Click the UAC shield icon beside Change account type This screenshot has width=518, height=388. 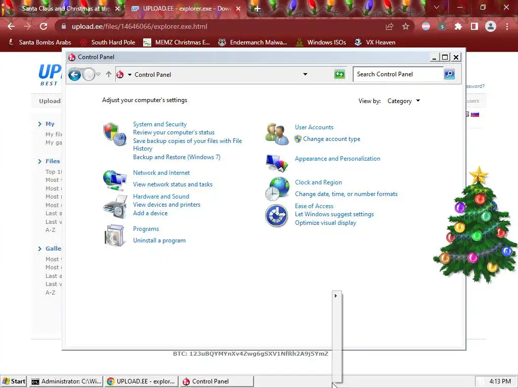pos(297,139)
